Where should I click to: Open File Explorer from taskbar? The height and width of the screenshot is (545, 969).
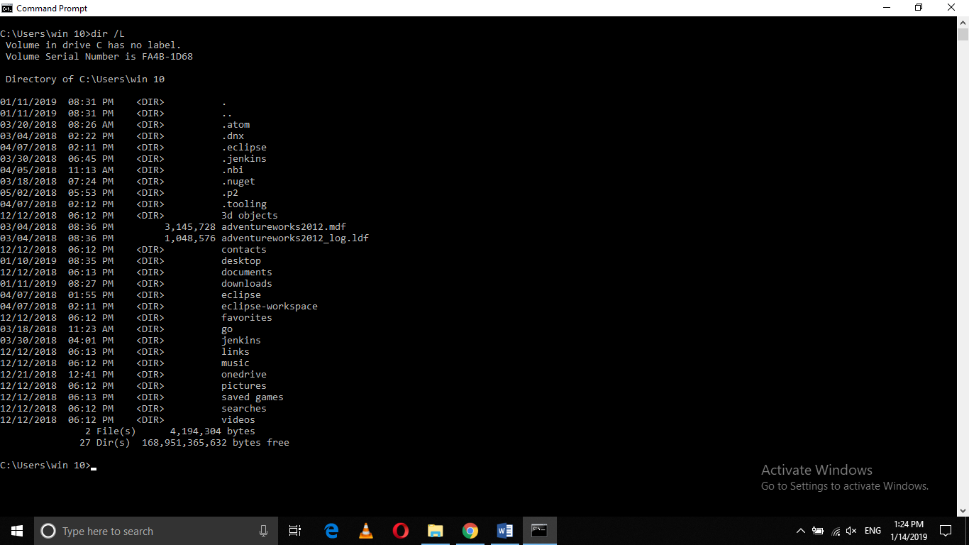436,531
